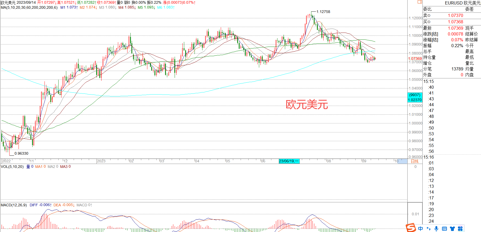Click the 涨幅[结] value 0.07%
Screen dimensions: 481x232
(x=457, y=40)
